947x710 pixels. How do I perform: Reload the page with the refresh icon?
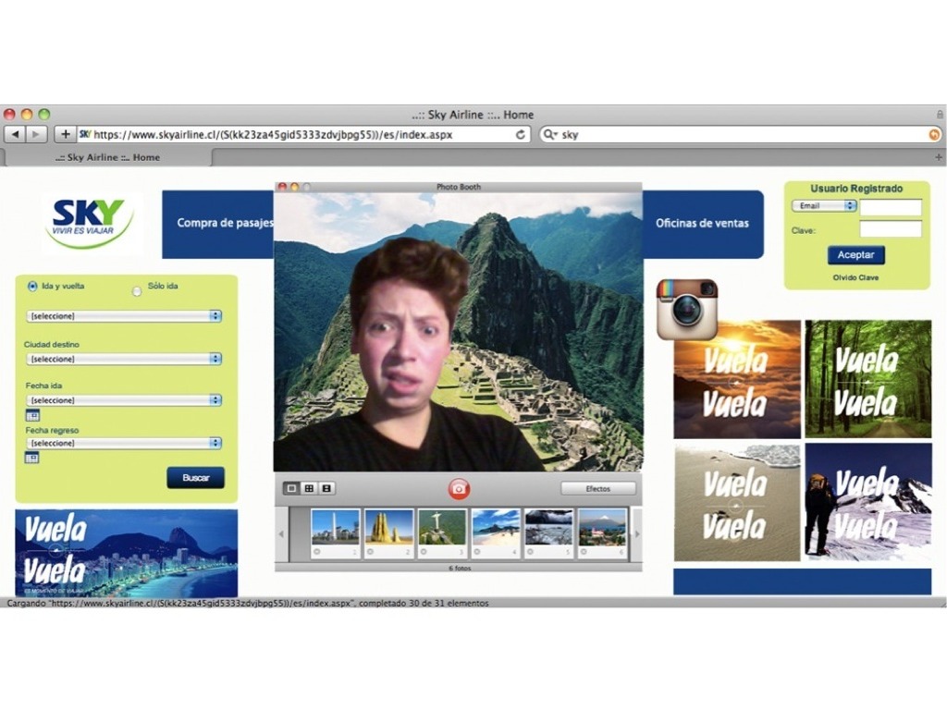point(521,134)
